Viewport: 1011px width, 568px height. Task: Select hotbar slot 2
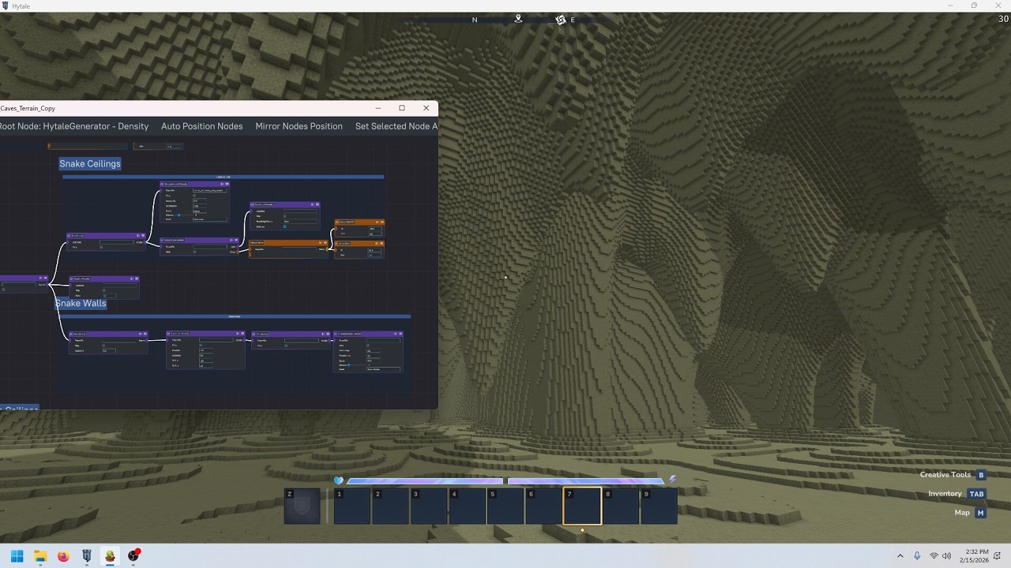point(390,506)
